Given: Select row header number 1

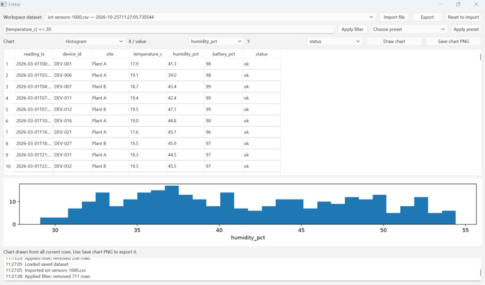Looking at the screenshot, I should click(9, 64).
